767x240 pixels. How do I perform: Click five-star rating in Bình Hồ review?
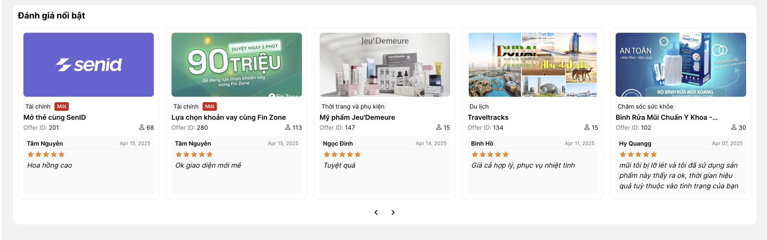(x=490, y=155)
